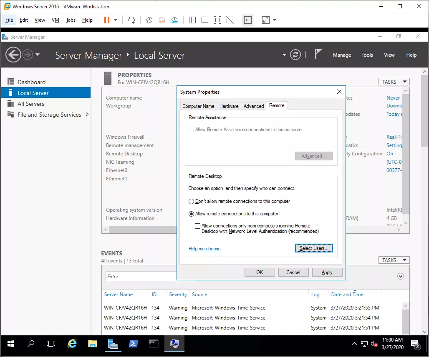Viewport: 429px width, 357px height.
Task: Open the VMware File menu
Action: pyautogui.click(x=9, y=20)
